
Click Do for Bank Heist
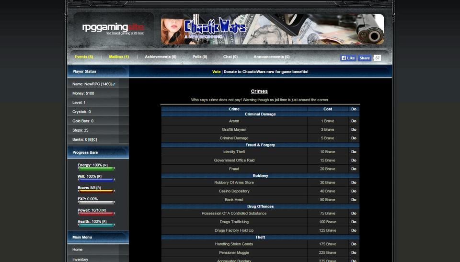coord(354,200)
